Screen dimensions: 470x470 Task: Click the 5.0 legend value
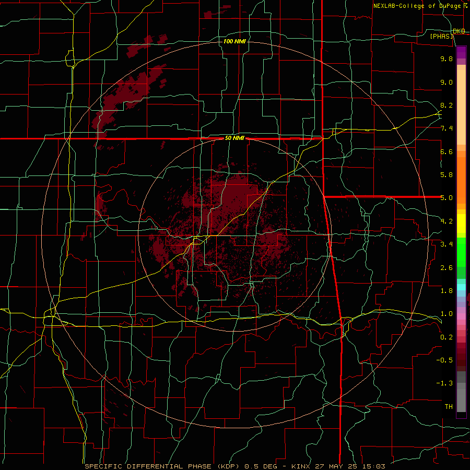pyautogui.click(x=446, y=198)
